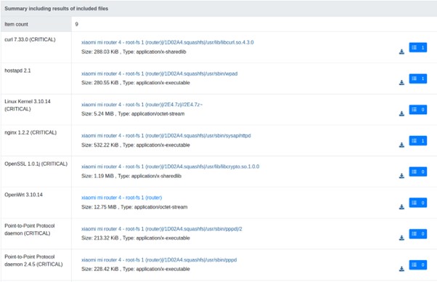Image resolution: width=437 pixels, height=282 pixels.
Task: Download the libcurl.so.4.3.0 file
Action: (401, 52)
